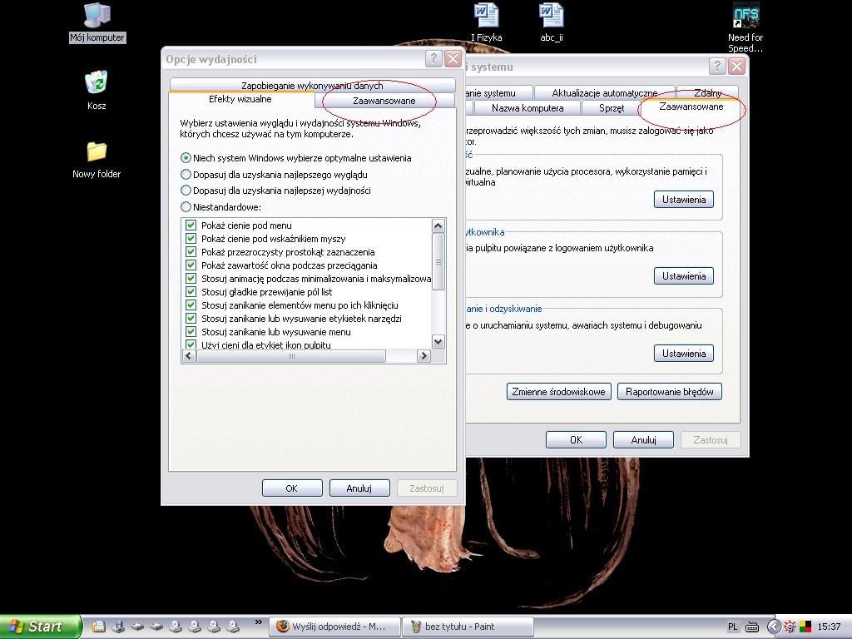852x639 pixels.
Task: Open the Mój komputer desktop icon
Action: 97,17
